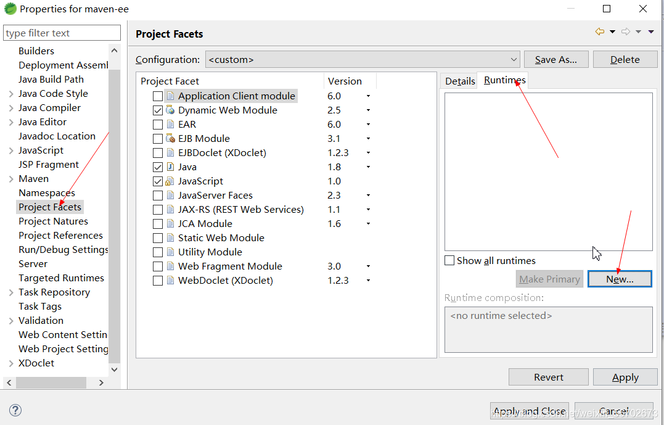Open the Configuration combo box
This screenshot has width=664, height=425.
pos(363,60)
